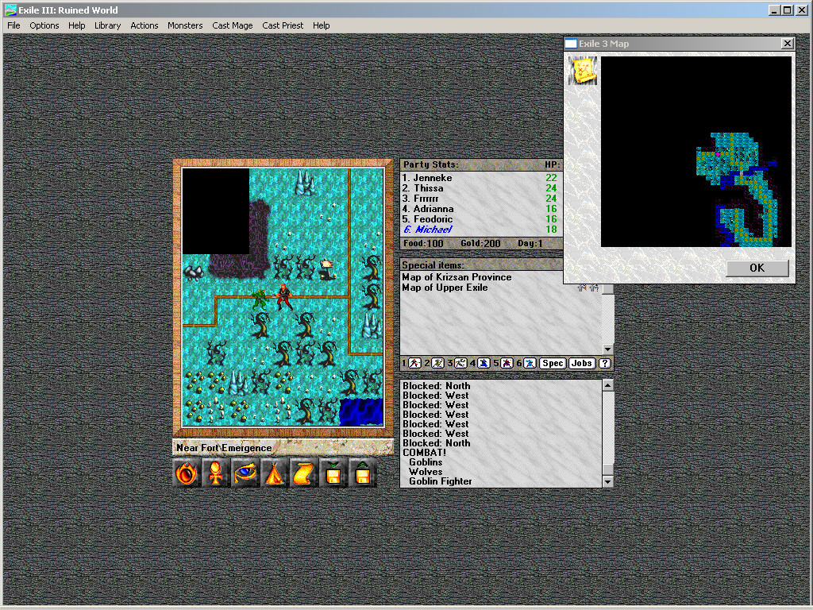Open the last Help menu after Cast Priest

click(x=321, y=25)
